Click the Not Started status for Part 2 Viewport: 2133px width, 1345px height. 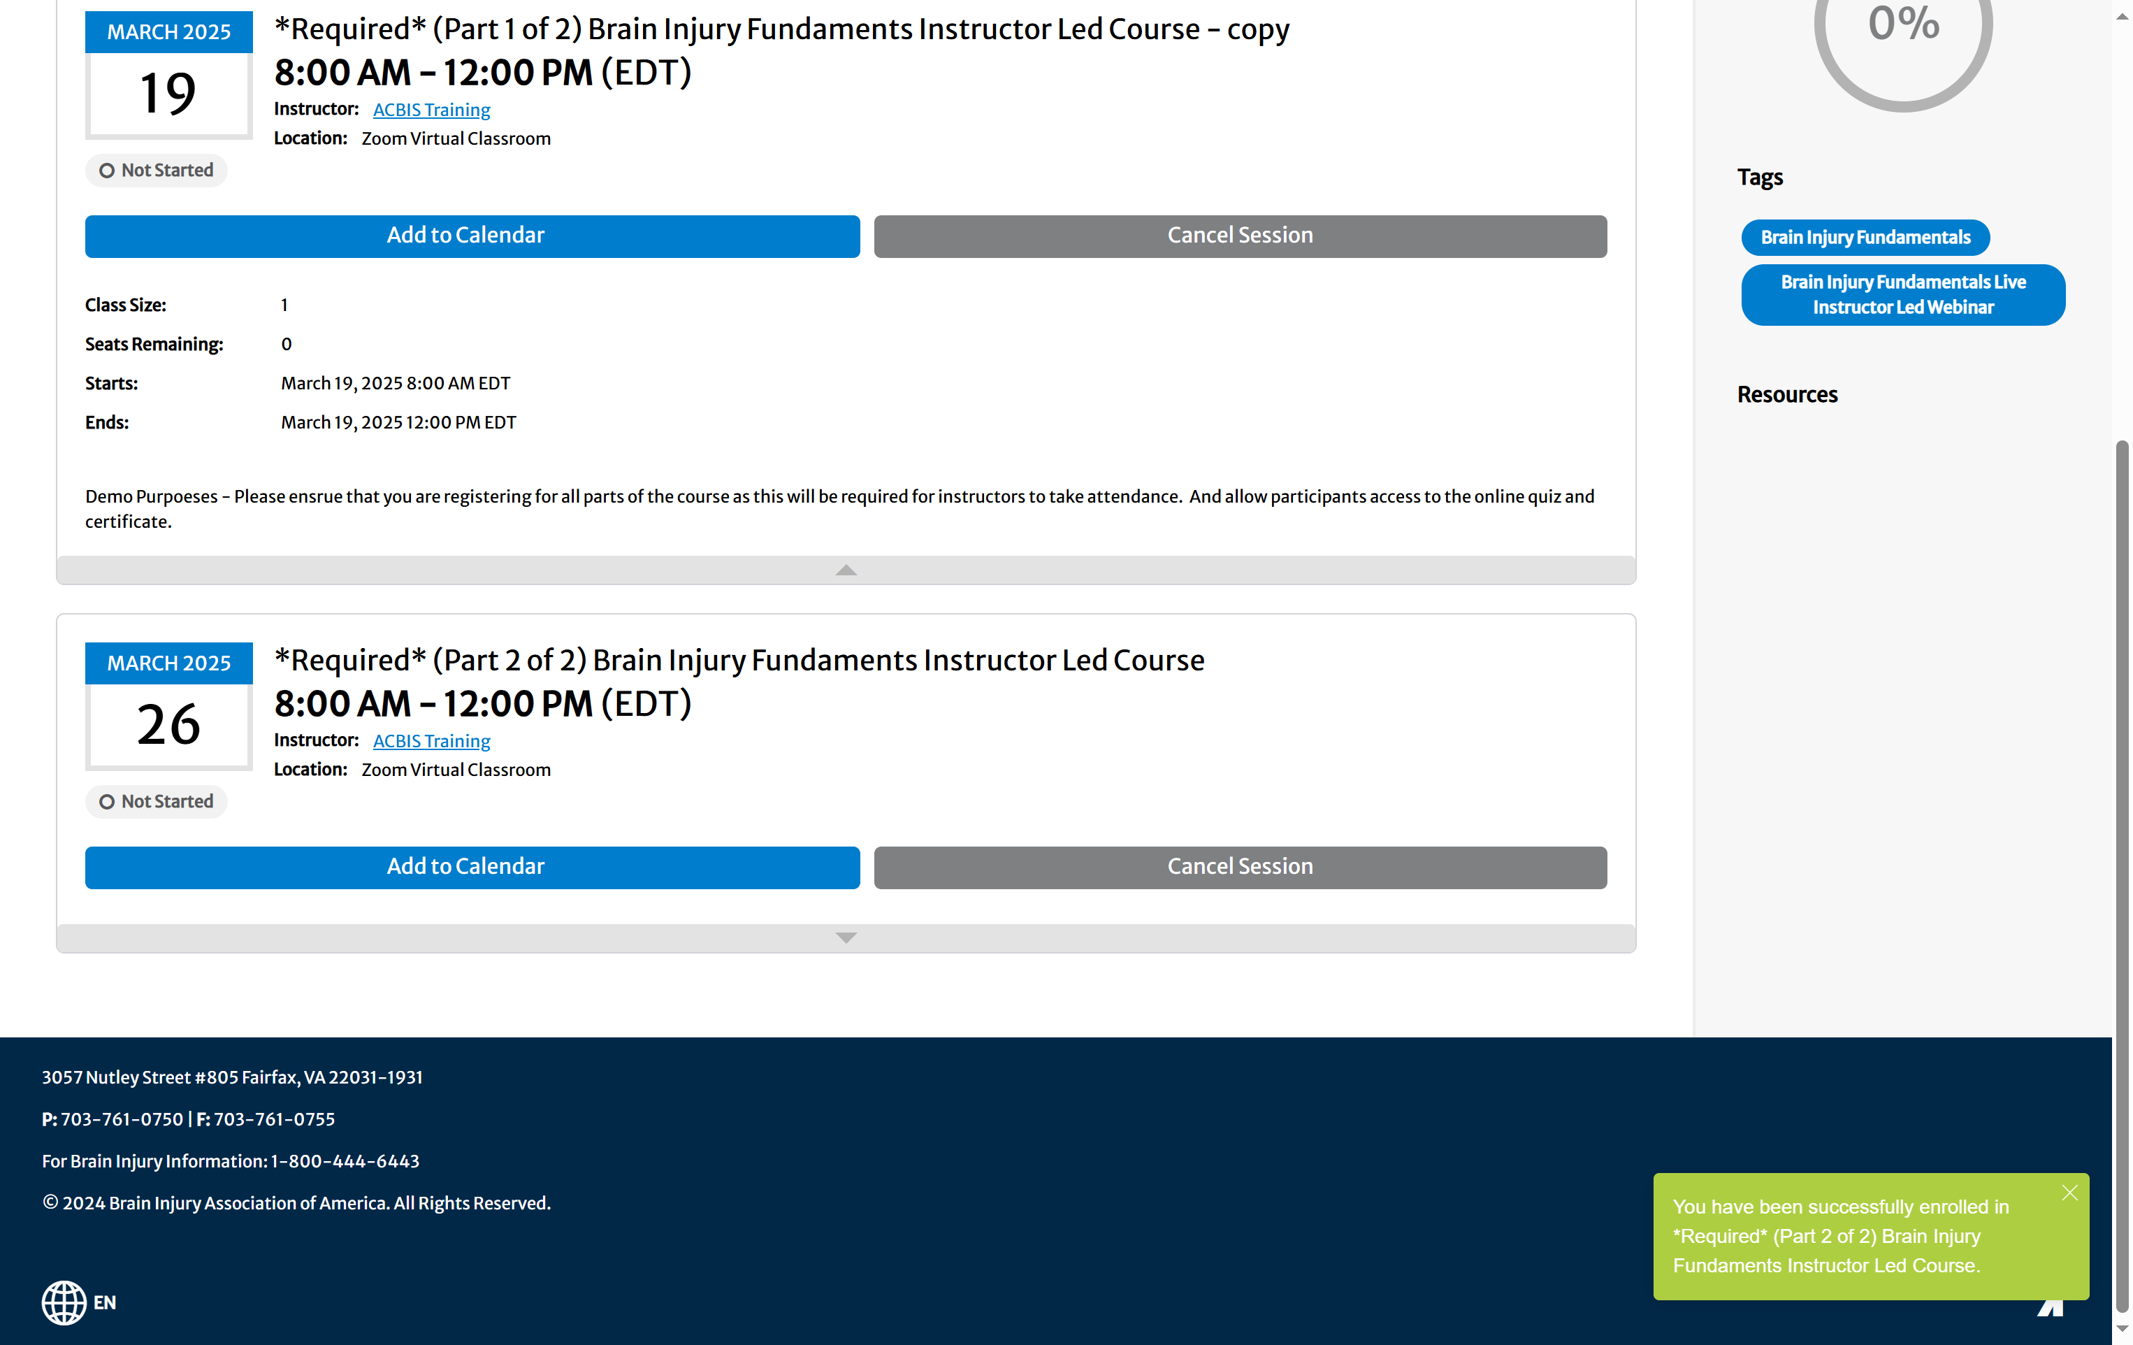tap(156, 801)
